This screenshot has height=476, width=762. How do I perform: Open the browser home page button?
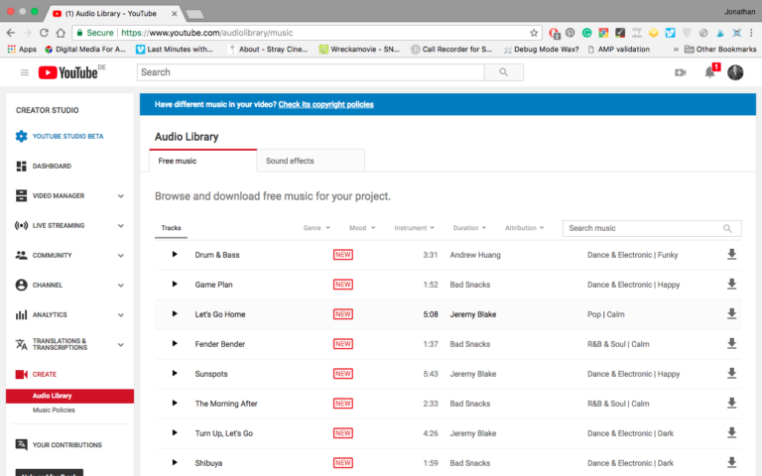(61, 33)
